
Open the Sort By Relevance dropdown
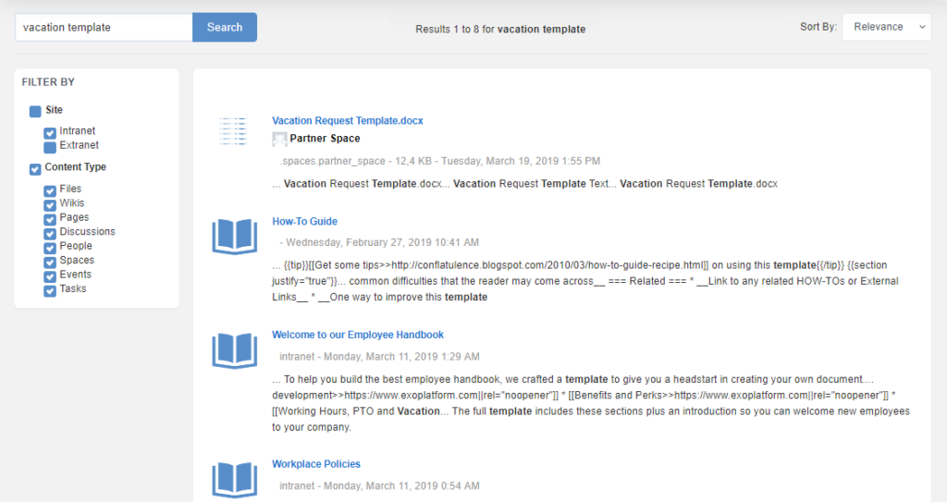[886, 27]
